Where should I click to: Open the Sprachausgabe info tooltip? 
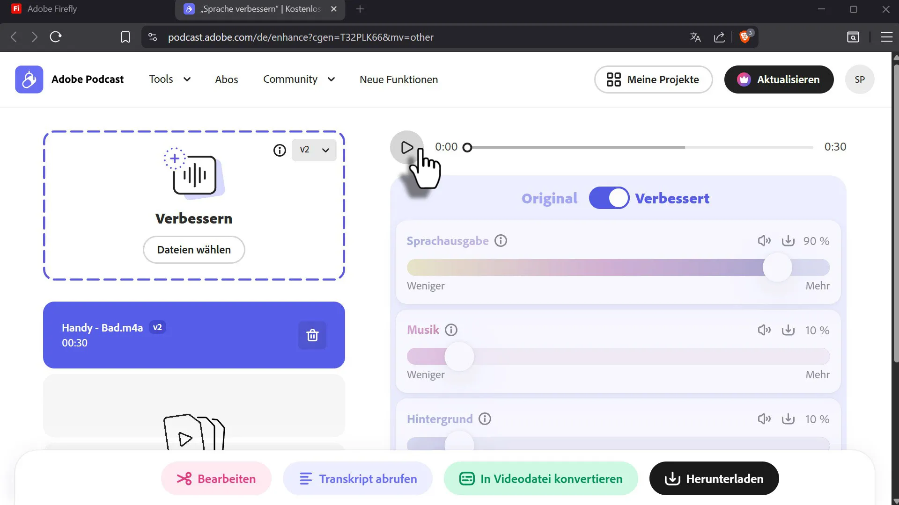(x=501, y=241)
